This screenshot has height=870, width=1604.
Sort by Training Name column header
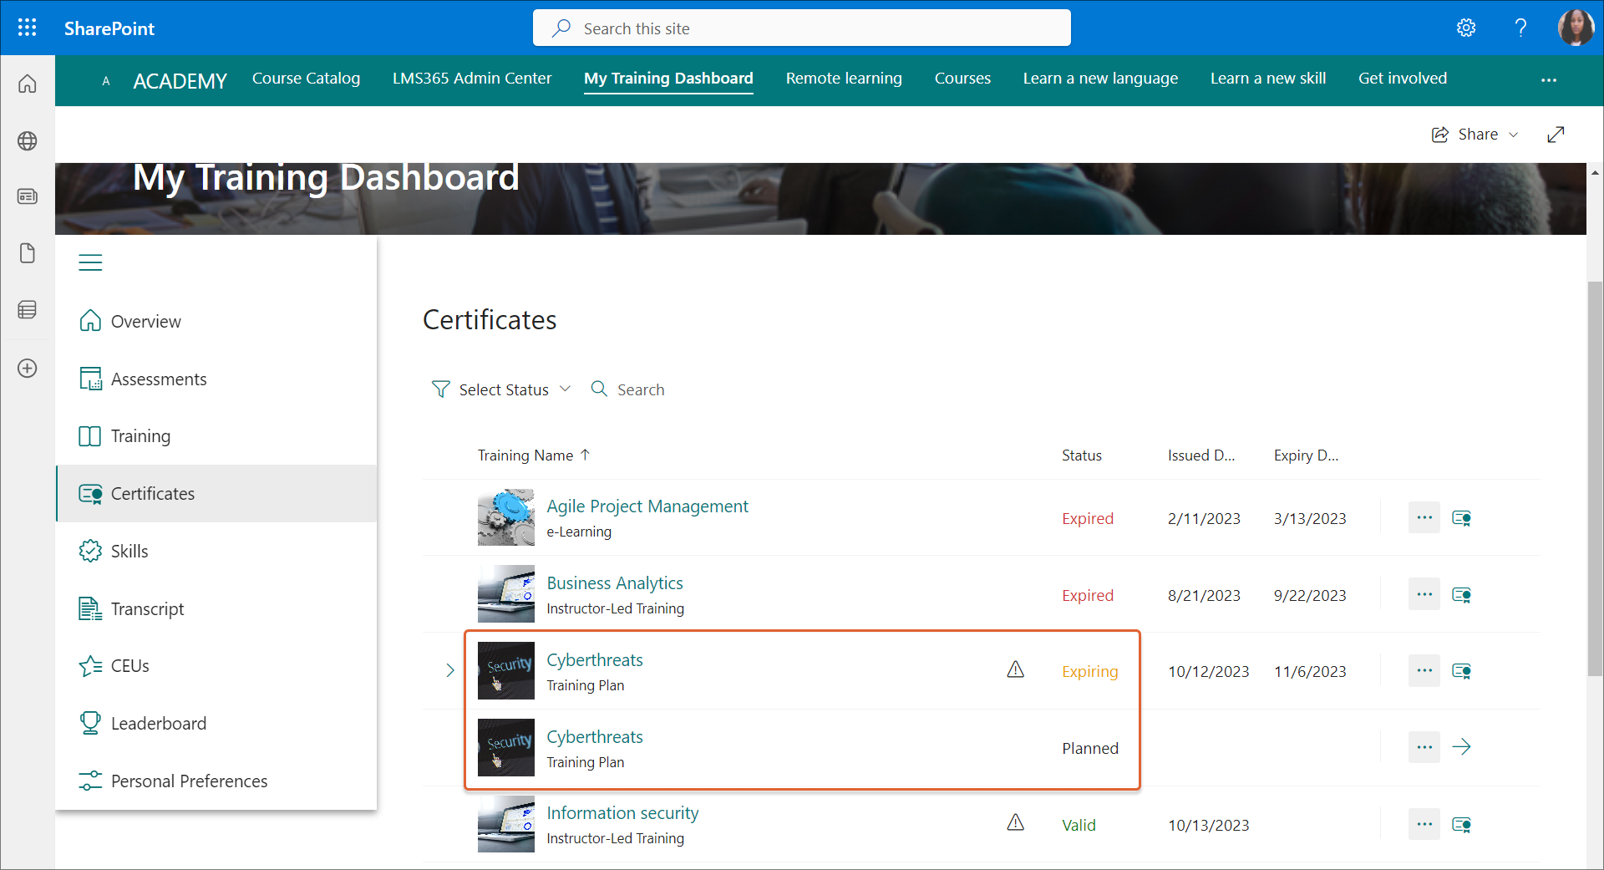pos(525,455)
